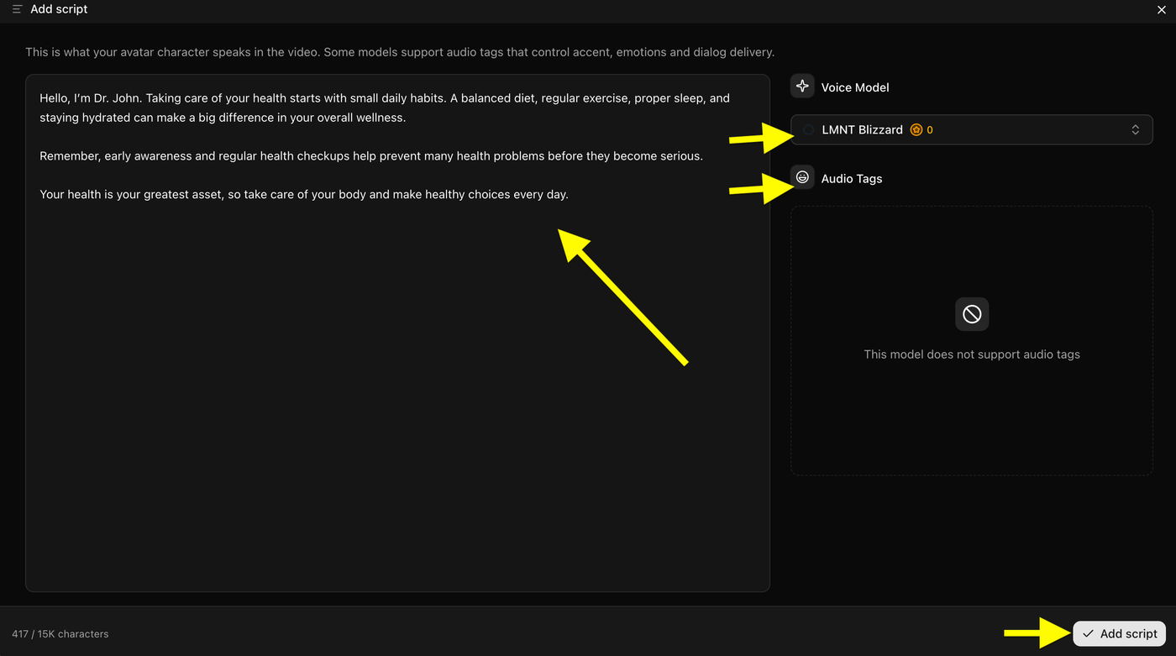Click the prohibited circle icon in the tags panel
Image resolution: width=1176 pixels, height=656 pixels.
(x=972, y=314)
